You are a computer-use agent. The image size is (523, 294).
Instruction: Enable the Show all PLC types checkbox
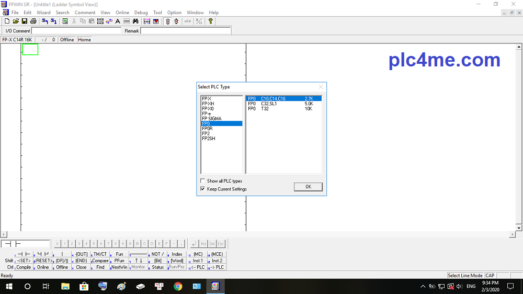click(203, 181)
